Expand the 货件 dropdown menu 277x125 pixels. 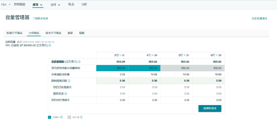(x=55, y=5)
